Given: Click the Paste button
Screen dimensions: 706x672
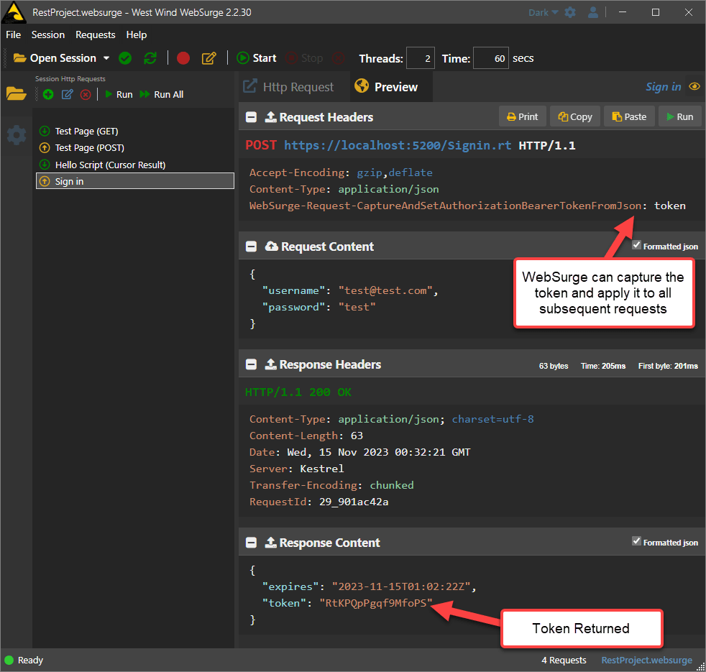Looking at the screenshot, I should [x=629, y=116].
